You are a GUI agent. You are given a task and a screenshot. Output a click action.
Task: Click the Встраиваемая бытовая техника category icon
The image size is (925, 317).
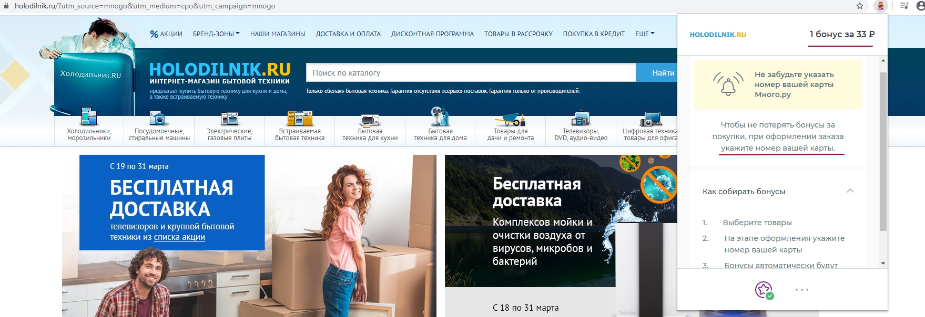tap(300, 119)
